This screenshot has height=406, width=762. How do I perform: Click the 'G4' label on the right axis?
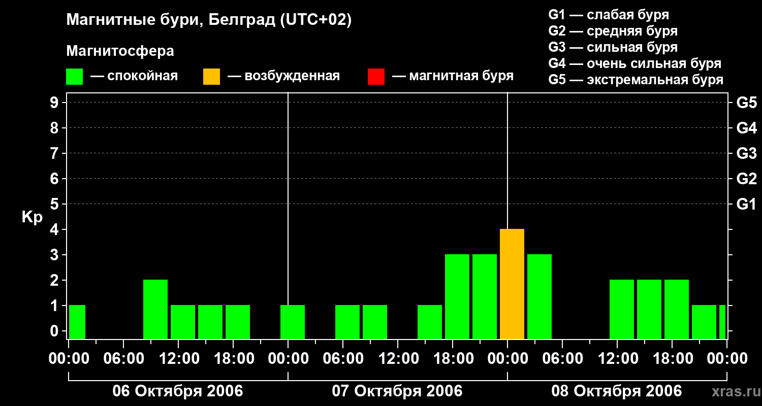click(746, 128)
